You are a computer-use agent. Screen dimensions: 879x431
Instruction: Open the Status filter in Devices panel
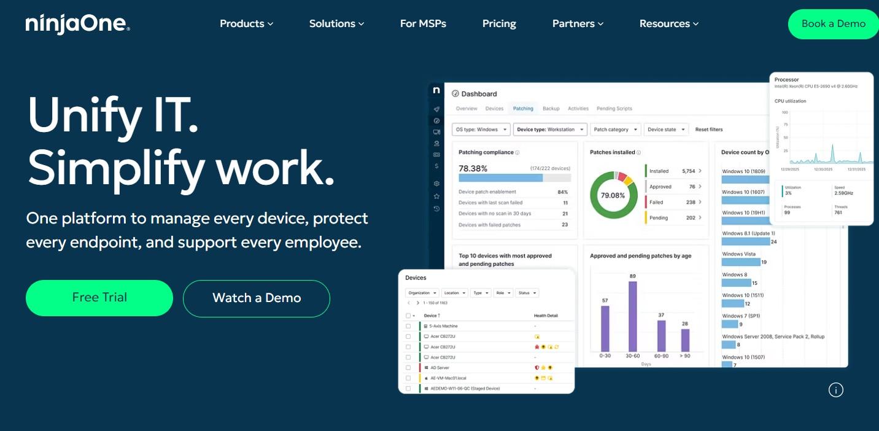pyautogui.click(x=527, y=293)
